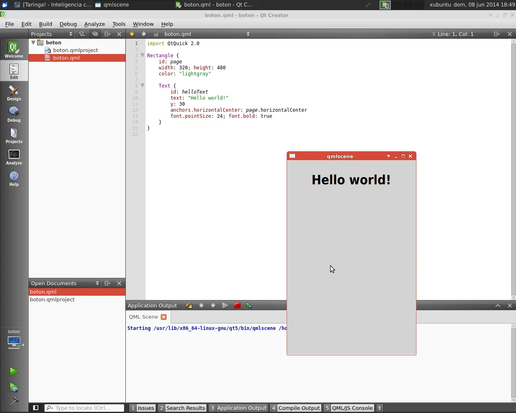Viewport: 516px width, 413px height.
Task: Close the Projects side panel
Action: tap(119, 34)
